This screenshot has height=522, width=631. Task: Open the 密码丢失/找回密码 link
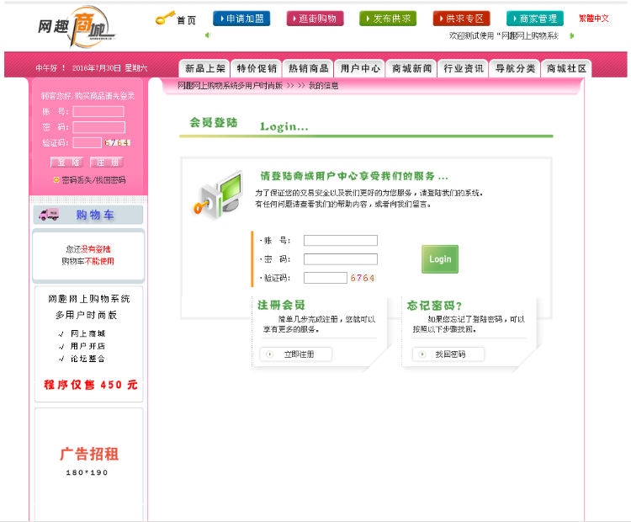(x=93, y=180)
